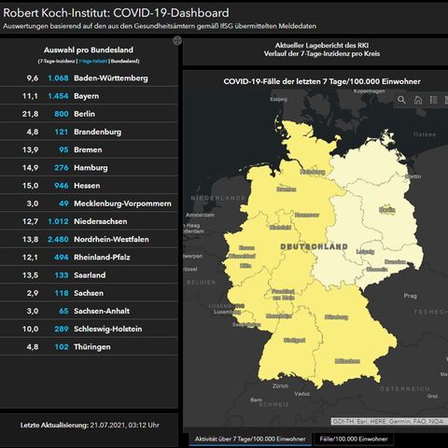Click the Hannover label on map
448x448 pixels.
point(307,215)
